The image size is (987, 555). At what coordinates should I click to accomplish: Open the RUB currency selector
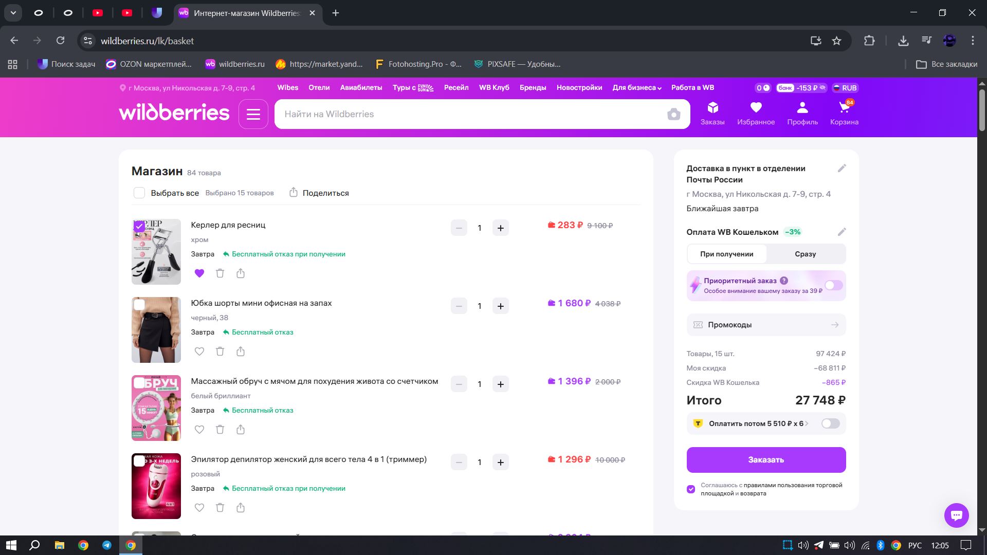point(845,88)
